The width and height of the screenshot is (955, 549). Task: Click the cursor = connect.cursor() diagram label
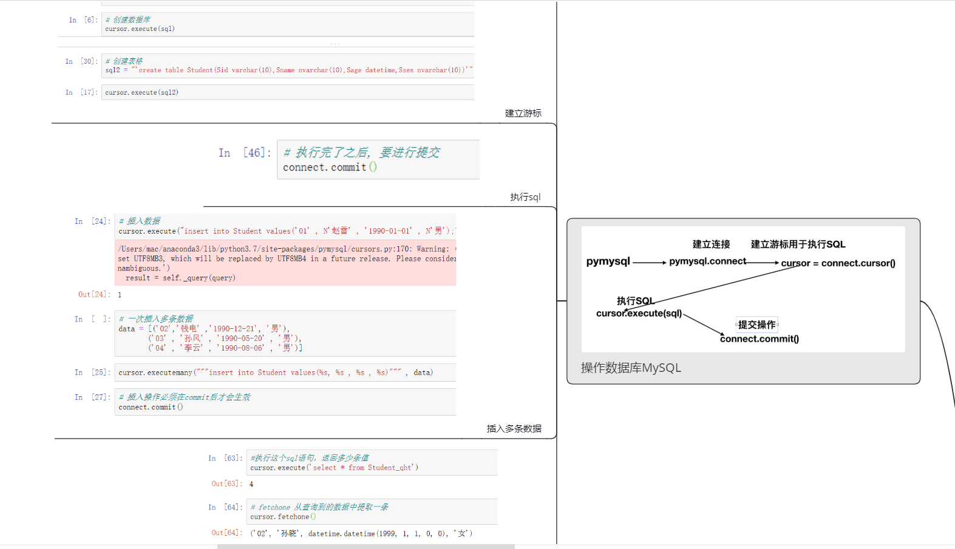(838, 263)
